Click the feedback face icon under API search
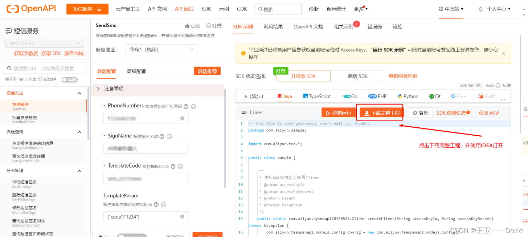This screenshot has width=528, height=237. coord(40,80)
